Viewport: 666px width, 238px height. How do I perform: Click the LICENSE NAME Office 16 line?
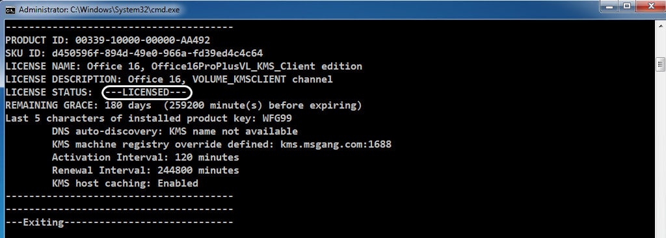183,66
